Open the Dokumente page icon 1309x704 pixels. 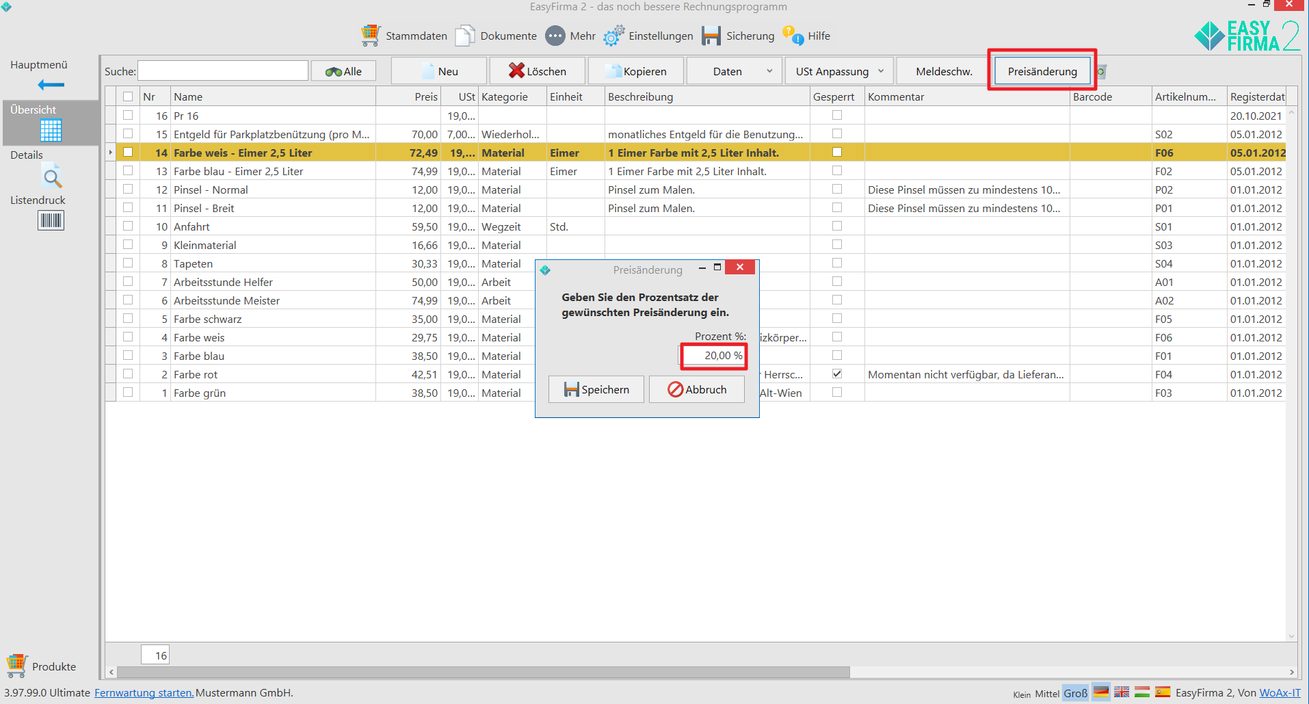465,36
